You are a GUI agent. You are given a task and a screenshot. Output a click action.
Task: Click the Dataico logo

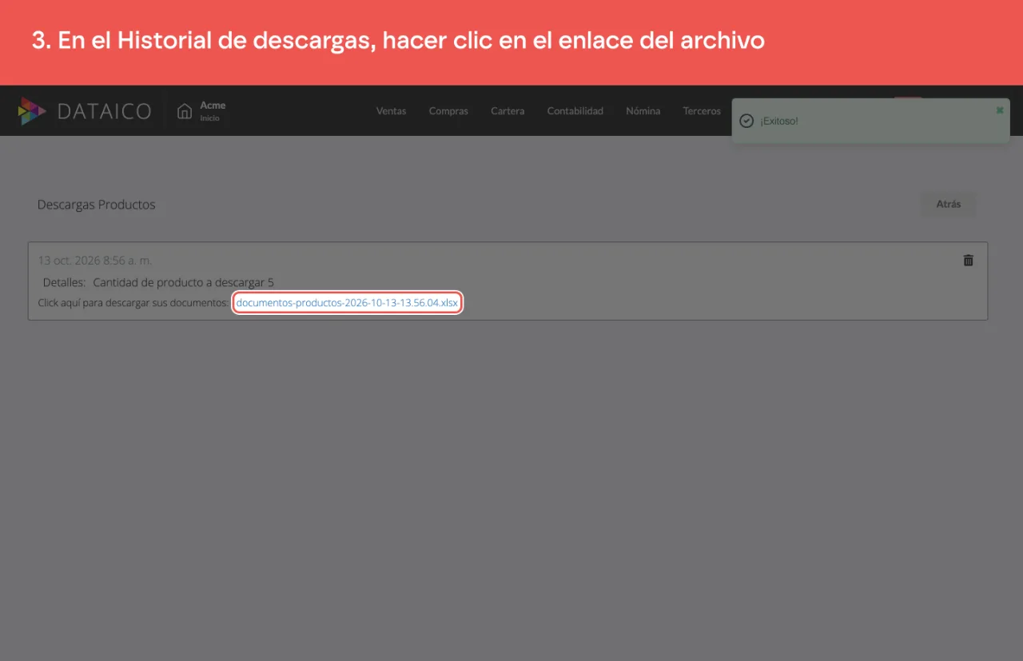point(85,111)
